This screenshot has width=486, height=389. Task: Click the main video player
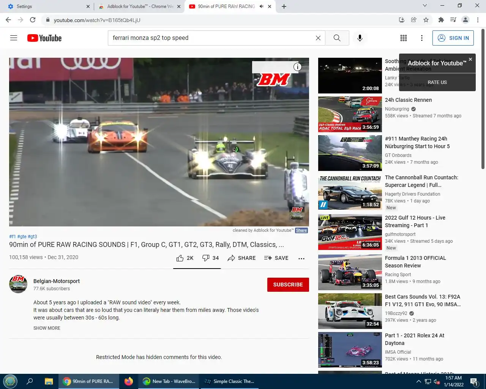pos(159,142)
